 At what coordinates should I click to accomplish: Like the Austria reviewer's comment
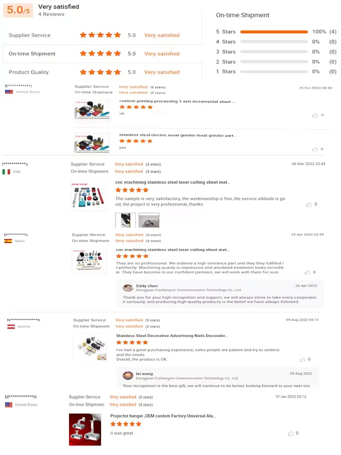click(302, 359)
